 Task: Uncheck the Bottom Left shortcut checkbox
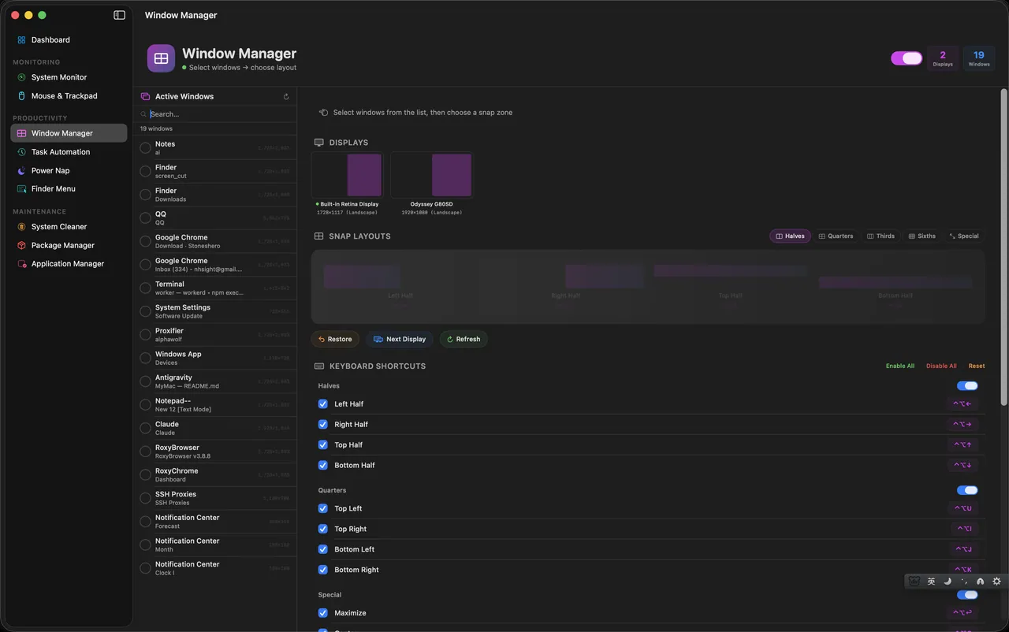[322, 549]
